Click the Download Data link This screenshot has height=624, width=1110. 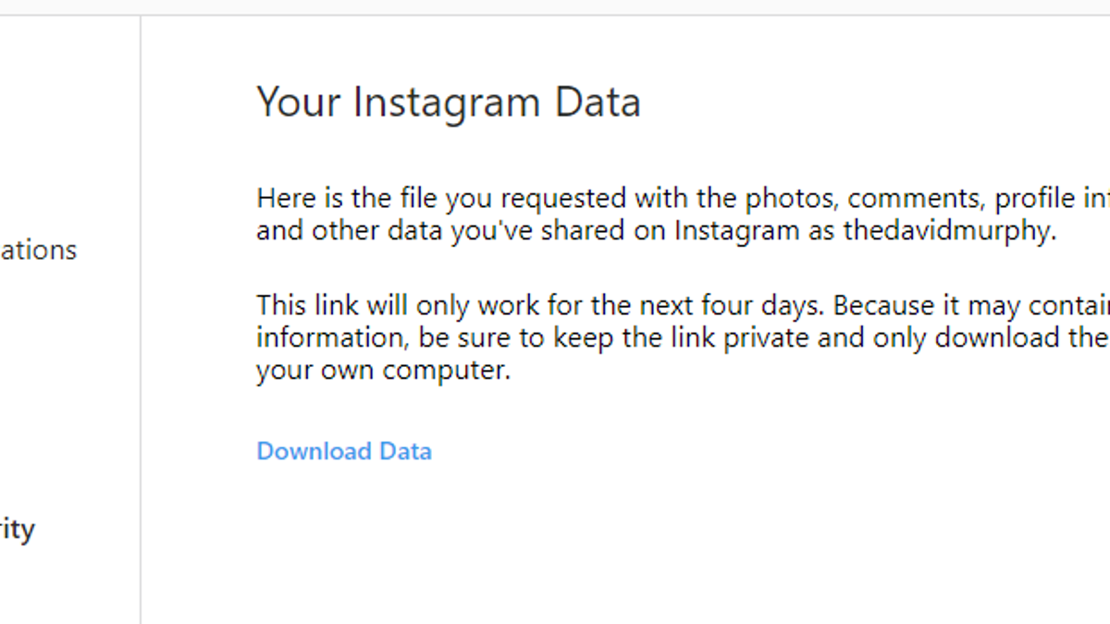(344, 451)
